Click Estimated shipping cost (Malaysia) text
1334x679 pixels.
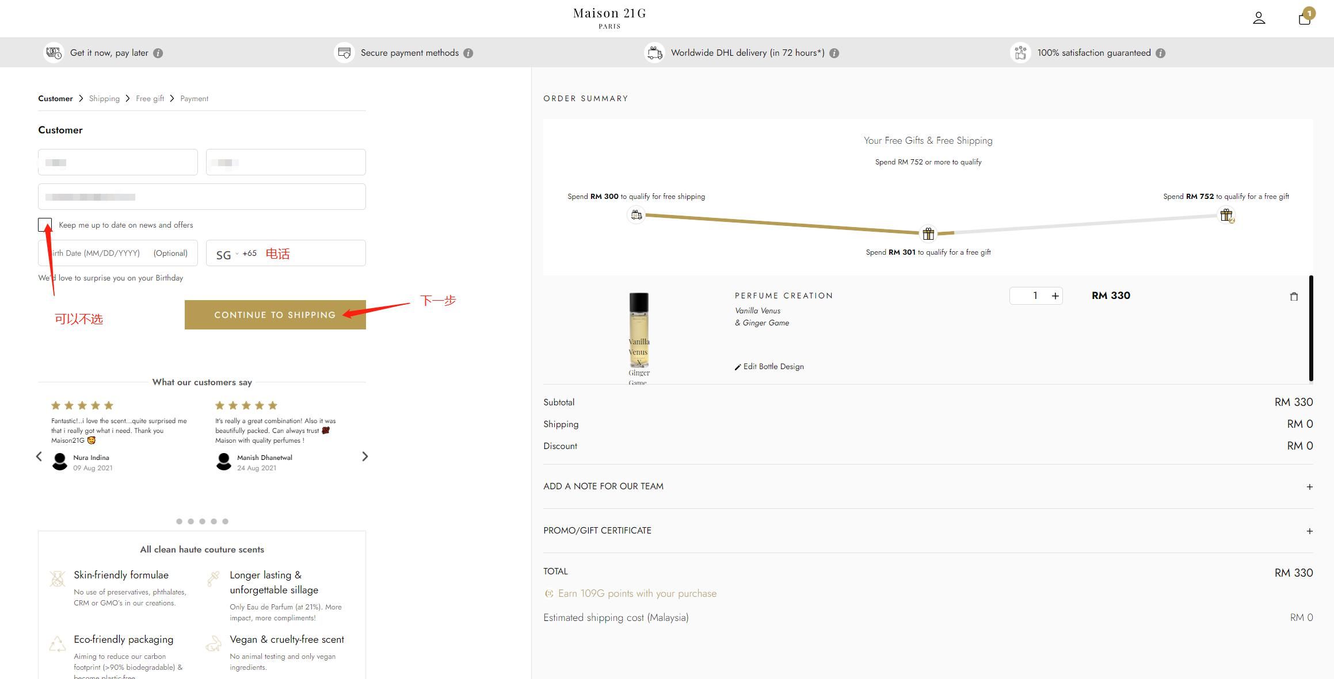[x=616, y=617]
